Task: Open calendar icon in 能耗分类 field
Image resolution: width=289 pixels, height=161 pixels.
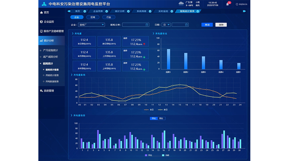Action: (x=147, y=25)
